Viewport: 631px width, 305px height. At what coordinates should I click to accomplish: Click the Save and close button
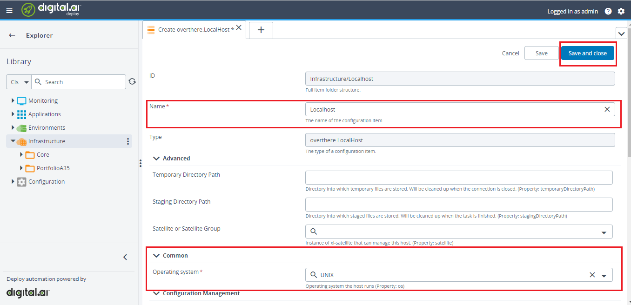[587, 53]
